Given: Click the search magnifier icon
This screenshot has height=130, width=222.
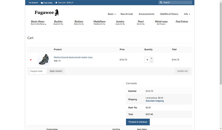Looking at the screenshot, I should [x=161, y=2].
